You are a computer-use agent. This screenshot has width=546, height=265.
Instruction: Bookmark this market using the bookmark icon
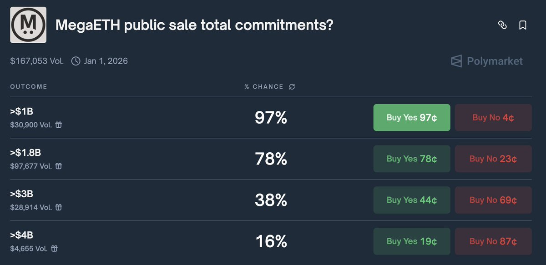point(523,25)
